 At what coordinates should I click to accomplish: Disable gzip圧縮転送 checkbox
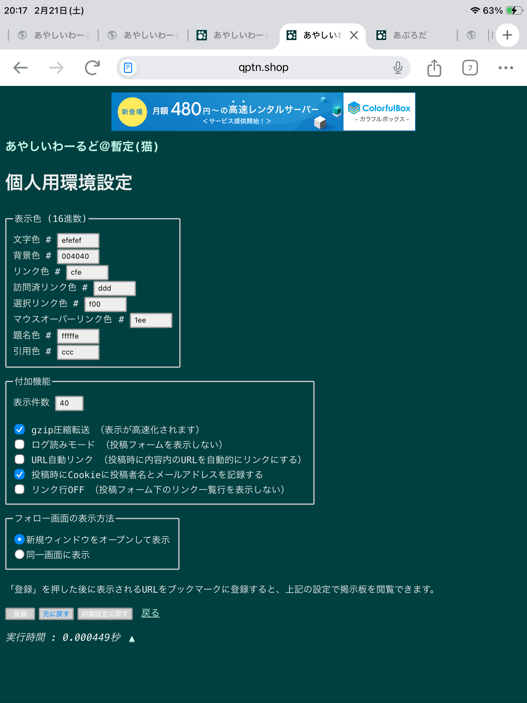20,430
